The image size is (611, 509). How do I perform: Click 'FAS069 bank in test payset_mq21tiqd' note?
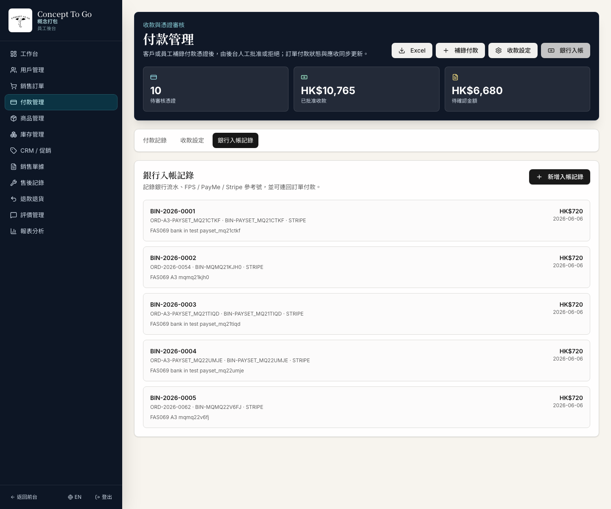195,324
